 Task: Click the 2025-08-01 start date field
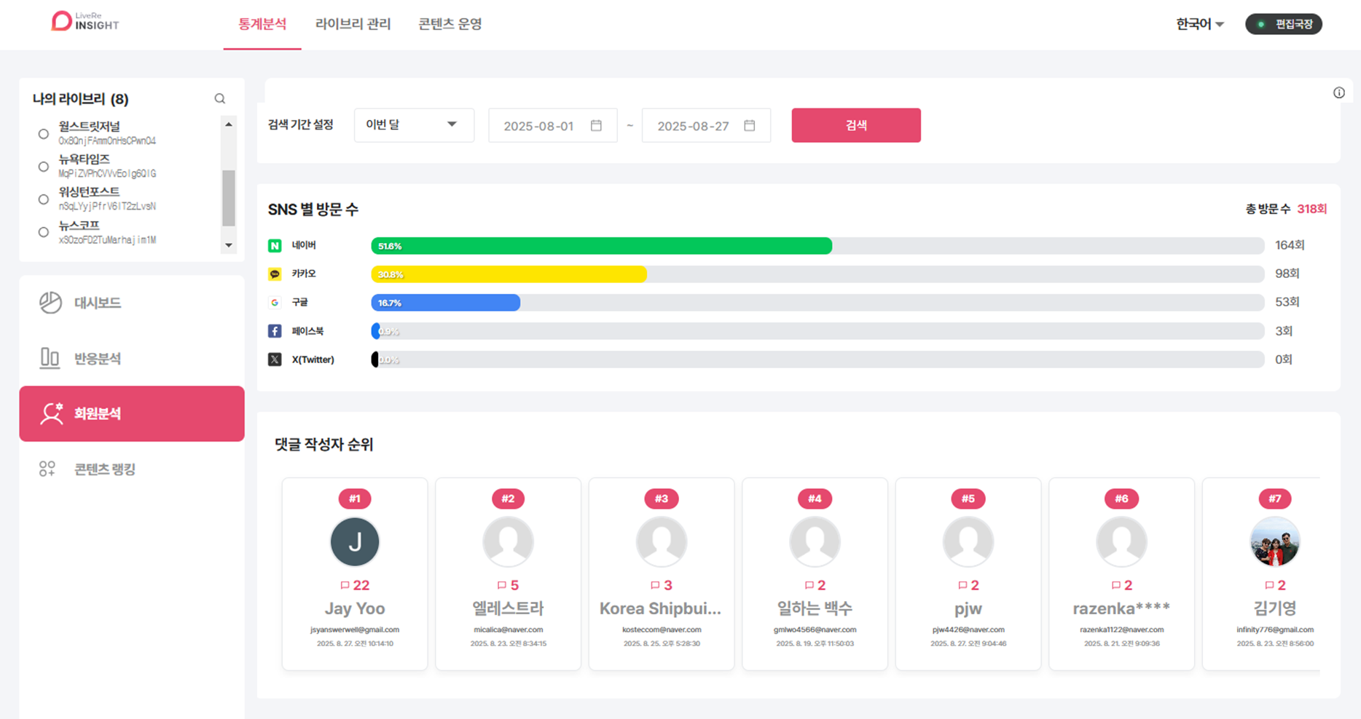553,125
